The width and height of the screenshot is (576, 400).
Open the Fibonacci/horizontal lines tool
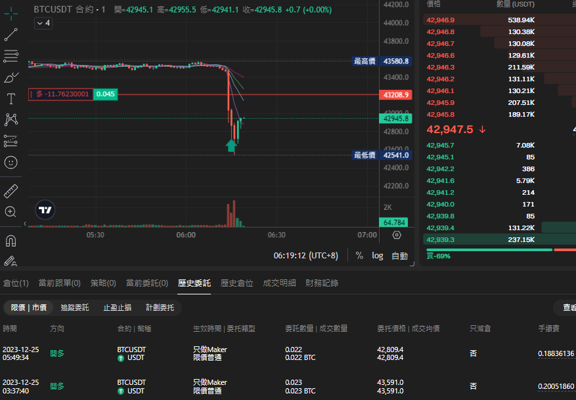point(11,56)
